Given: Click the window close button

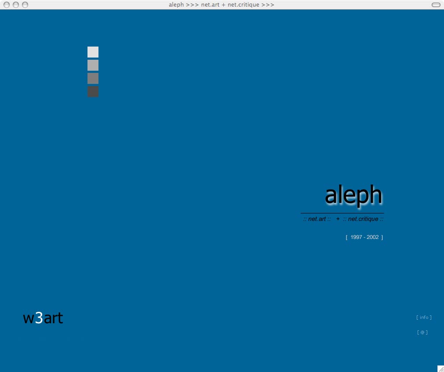Looking at the screenshot, I should 7,5.
